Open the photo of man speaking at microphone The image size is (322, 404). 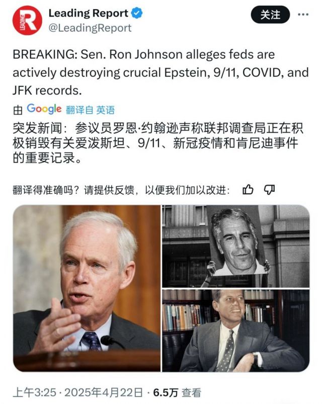(x=87, y=288)
